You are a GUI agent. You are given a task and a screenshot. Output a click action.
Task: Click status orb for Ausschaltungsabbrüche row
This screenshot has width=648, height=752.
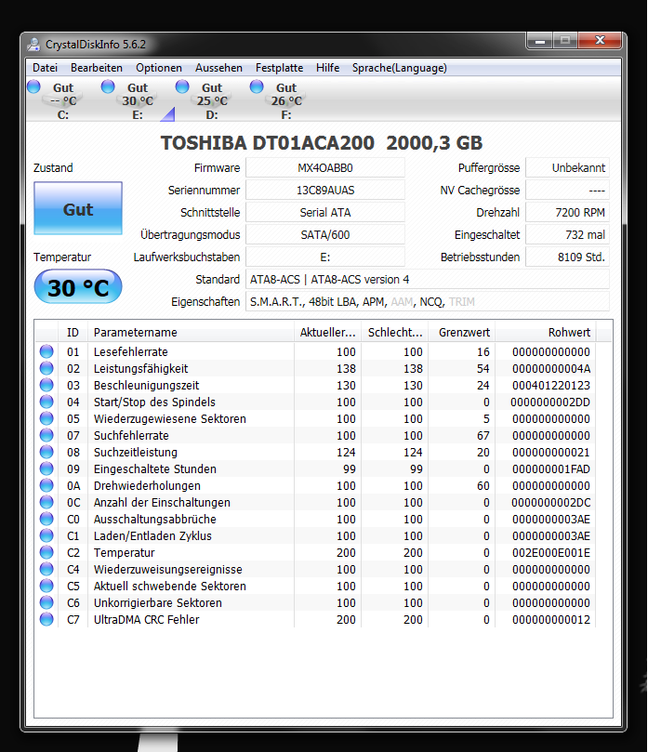tap(46, 519)
